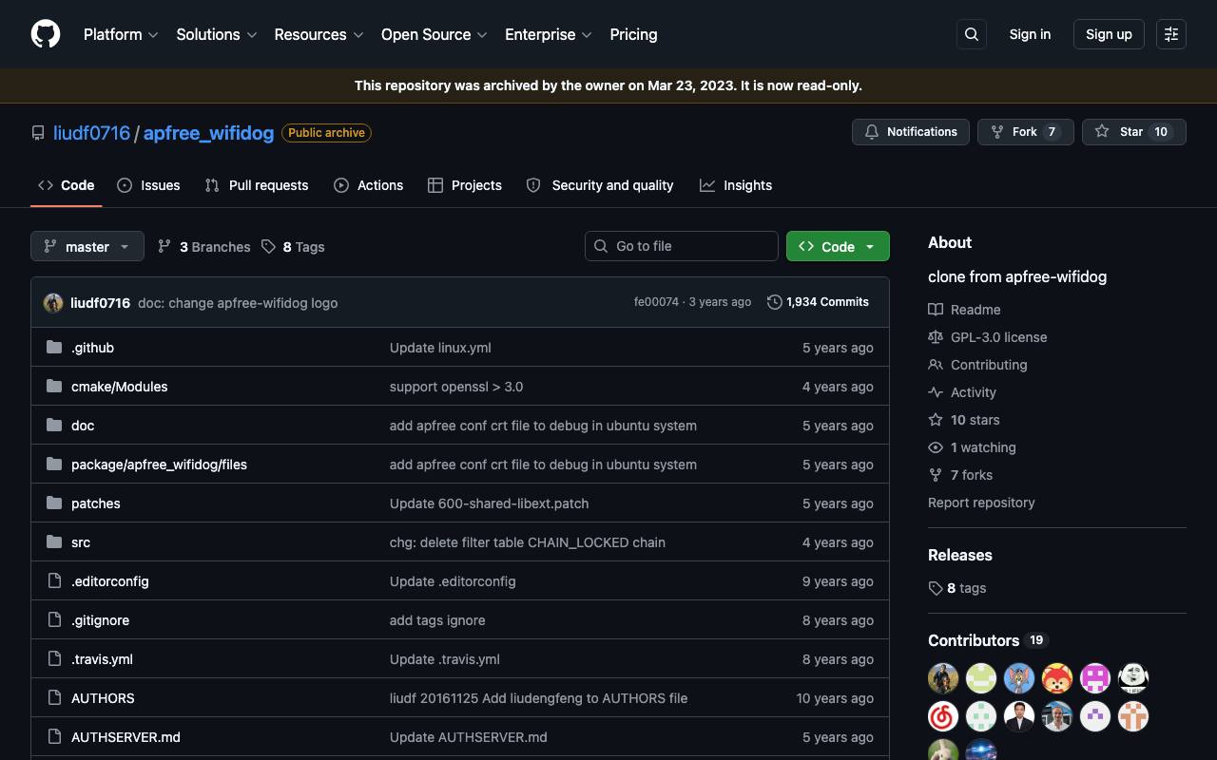Click the src folder icon
Viewport: 1217px width, 760px height.
(54, 542)
